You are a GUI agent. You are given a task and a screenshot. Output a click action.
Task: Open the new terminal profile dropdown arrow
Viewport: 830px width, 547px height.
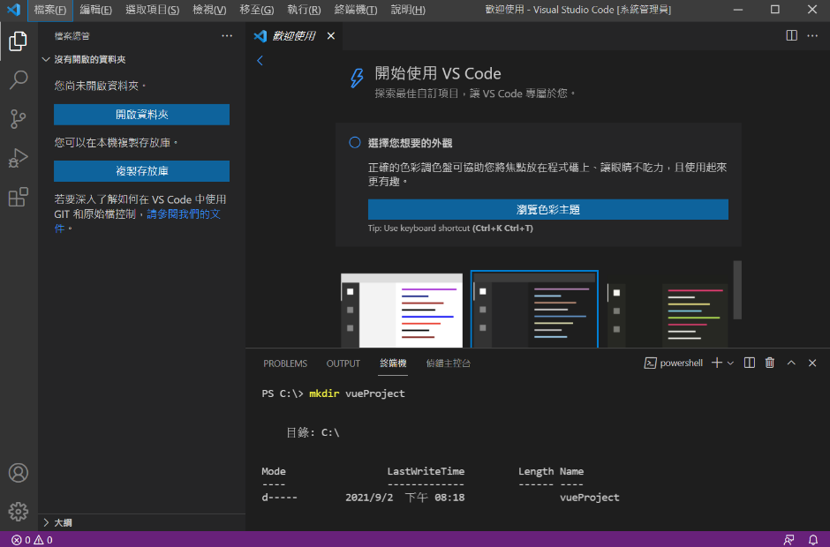point(730,363)
